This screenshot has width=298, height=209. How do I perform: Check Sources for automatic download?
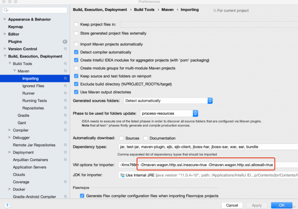(121, 138)
